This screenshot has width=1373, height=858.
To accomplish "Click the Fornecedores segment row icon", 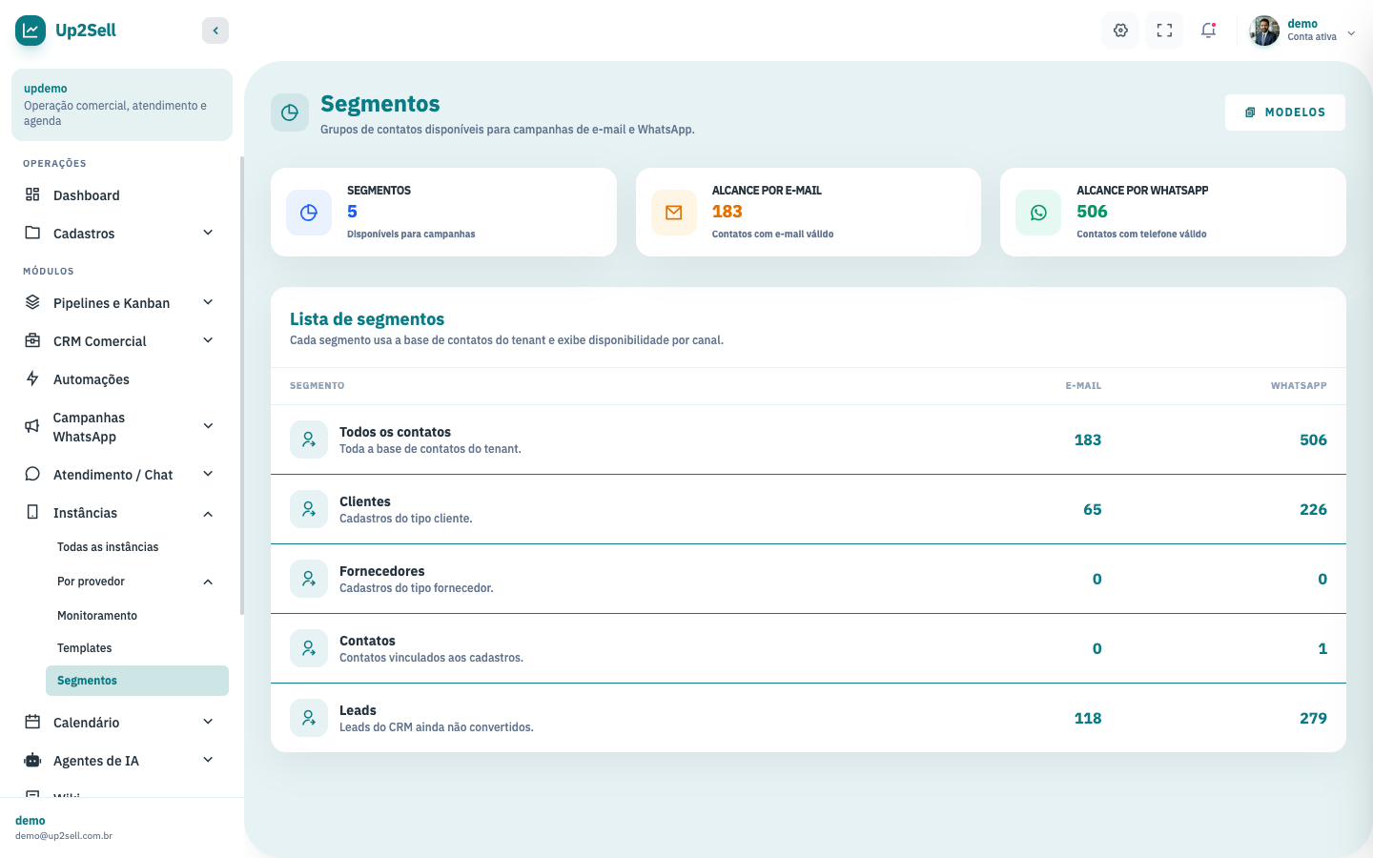I will pos(309,579).
